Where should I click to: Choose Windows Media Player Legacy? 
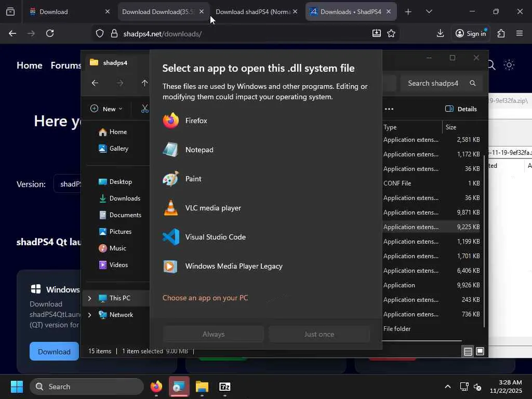click(265, 267)
